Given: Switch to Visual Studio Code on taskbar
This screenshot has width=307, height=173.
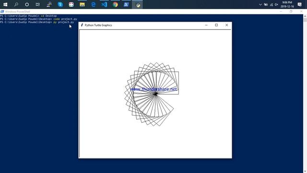Looking at the screenshot, I should 104,4.
